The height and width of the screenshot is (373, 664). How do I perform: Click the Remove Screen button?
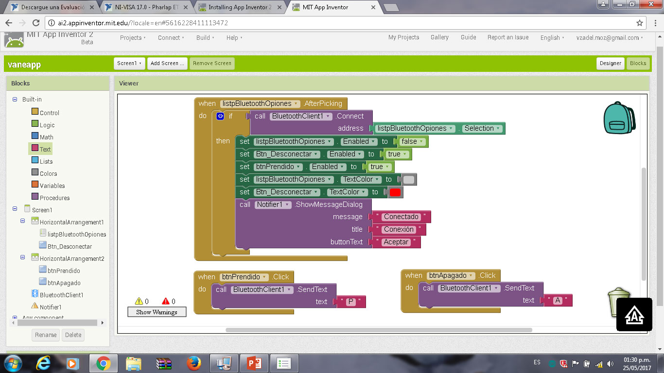point(212,63)
